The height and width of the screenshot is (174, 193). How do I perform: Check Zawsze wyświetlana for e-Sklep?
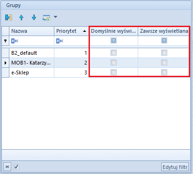point(164,72)
